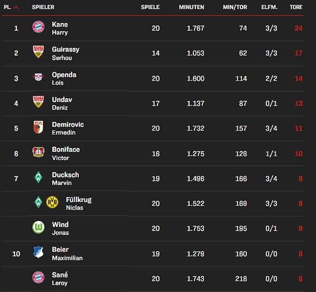Click the Werder Bremen logo beside Ducksch
The image size is (316, 292).
39,177
